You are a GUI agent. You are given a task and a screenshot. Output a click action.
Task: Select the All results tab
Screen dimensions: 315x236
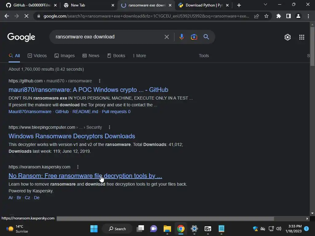coord(14,56)
